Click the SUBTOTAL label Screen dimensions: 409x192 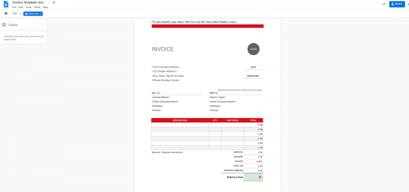[x=239, y=152]
